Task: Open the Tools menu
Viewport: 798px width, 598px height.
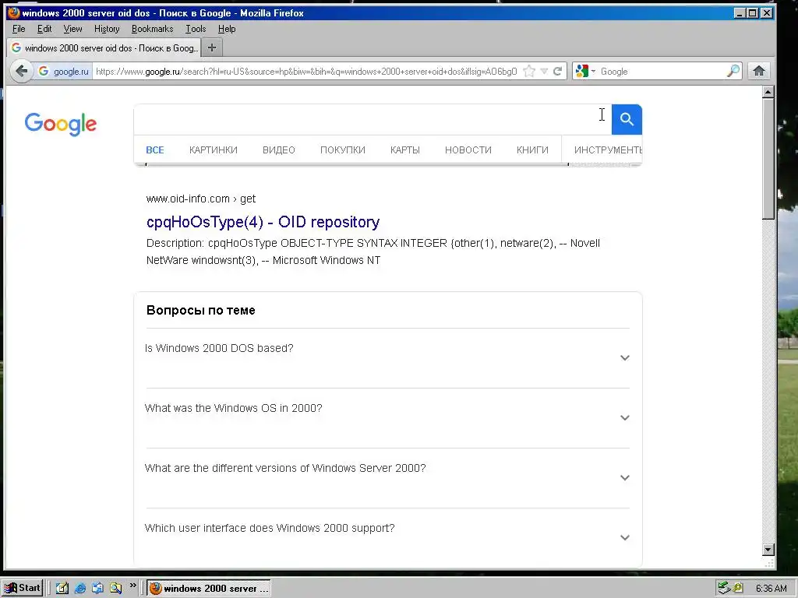Action: click(x=196, y=29)
